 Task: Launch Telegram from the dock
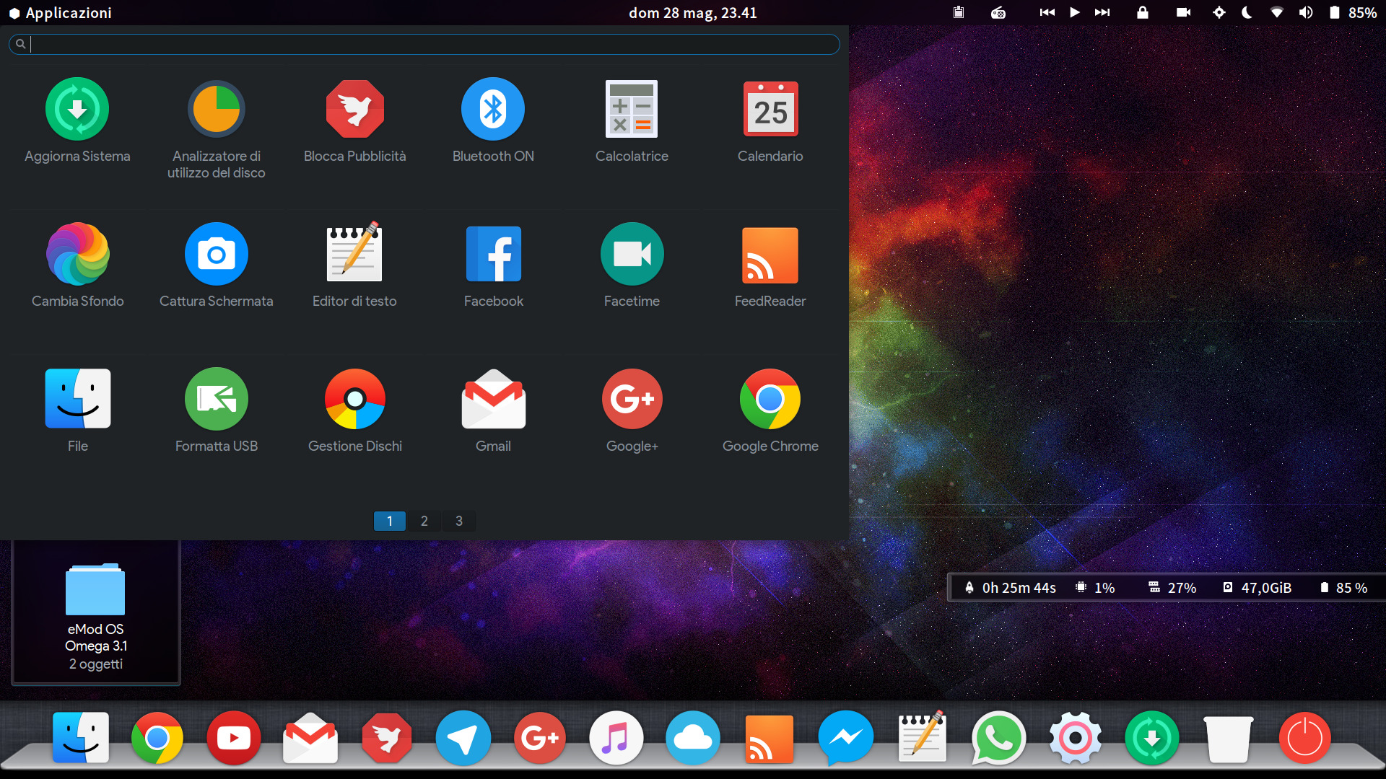463,738
